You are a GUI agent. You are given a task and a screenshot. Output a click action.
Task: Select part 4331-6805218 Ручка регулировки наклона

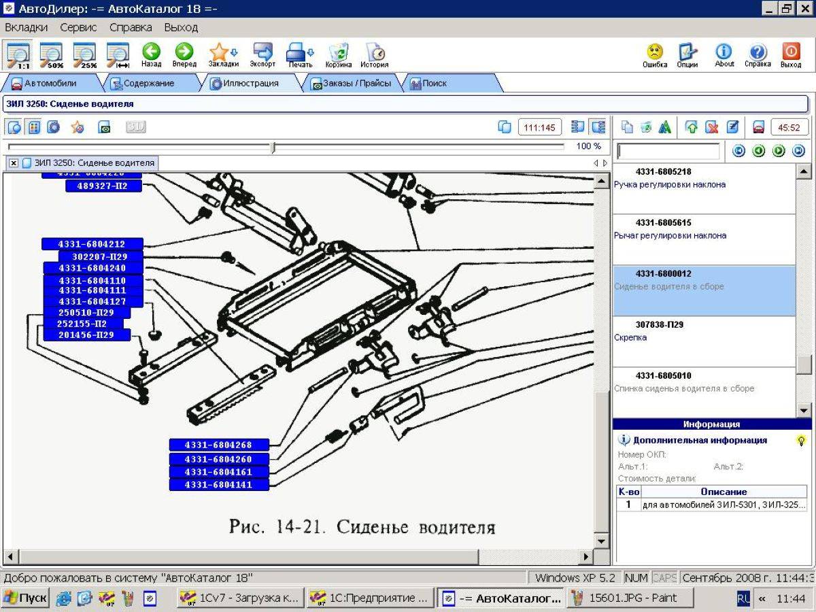click(704, 188)
